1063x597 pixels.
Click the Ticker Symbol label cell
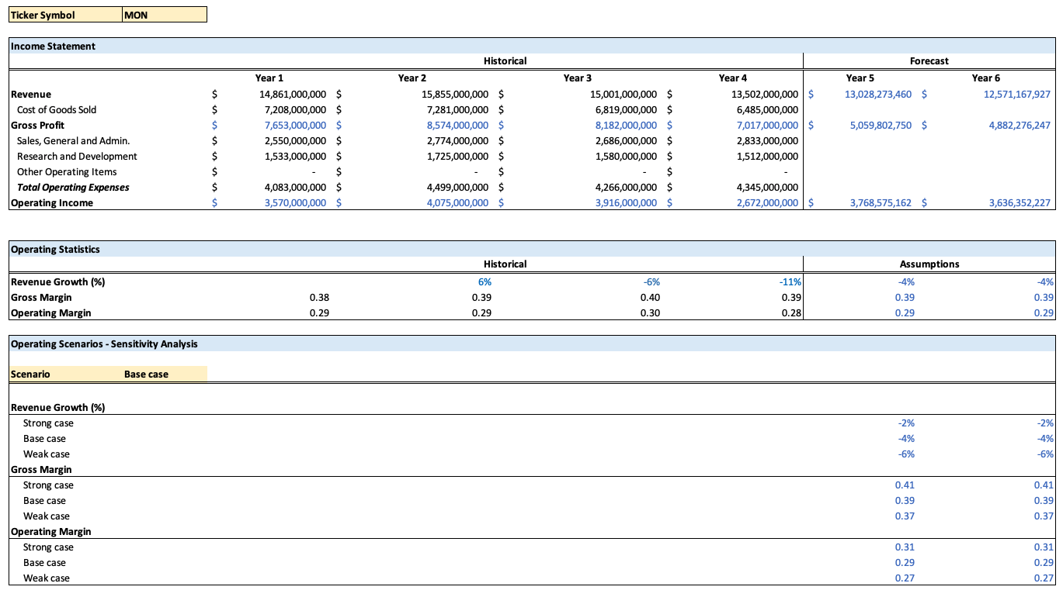[x=65, y=15]
